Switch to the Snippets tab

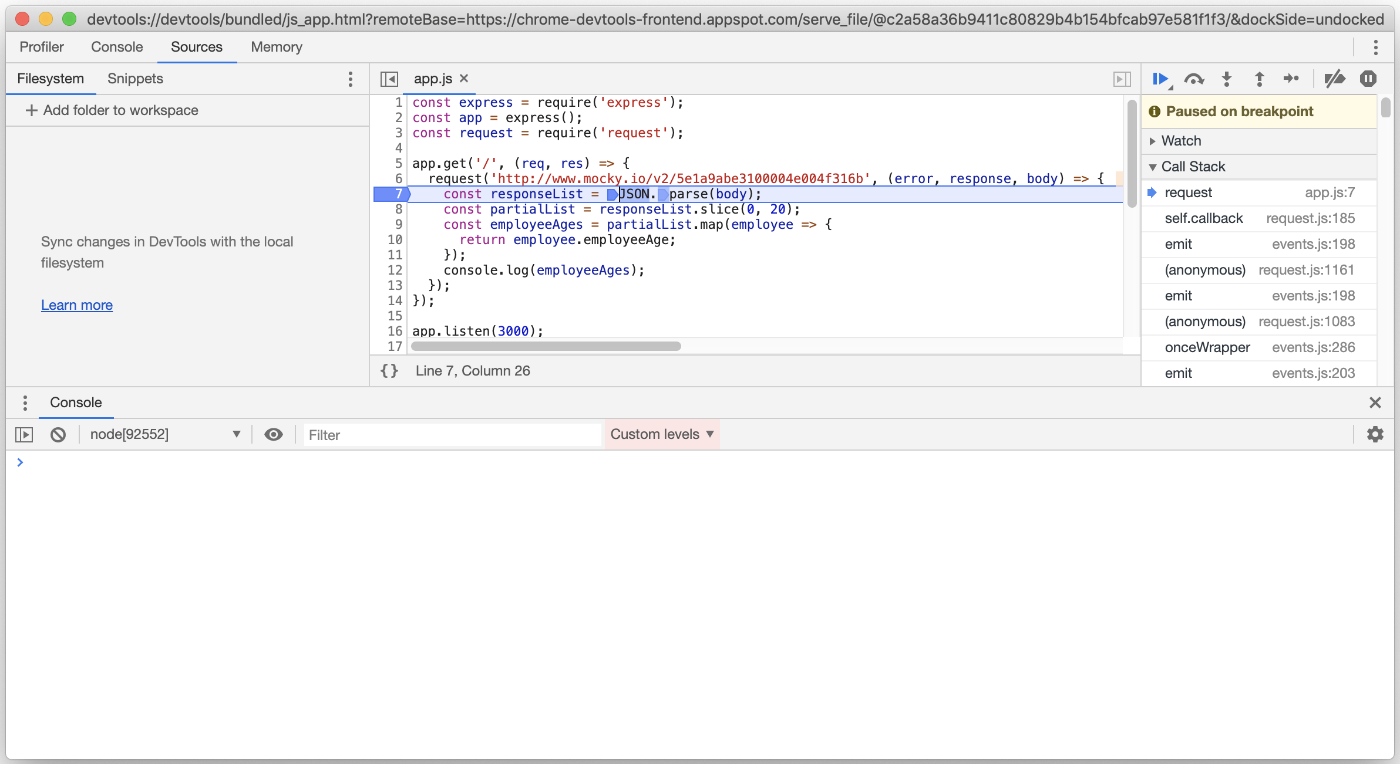pos(134,79)
